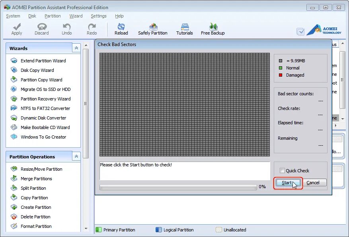The width and height of the screenshot is (349, 237).
Task: Open the Partition menu
Action: 53,16
